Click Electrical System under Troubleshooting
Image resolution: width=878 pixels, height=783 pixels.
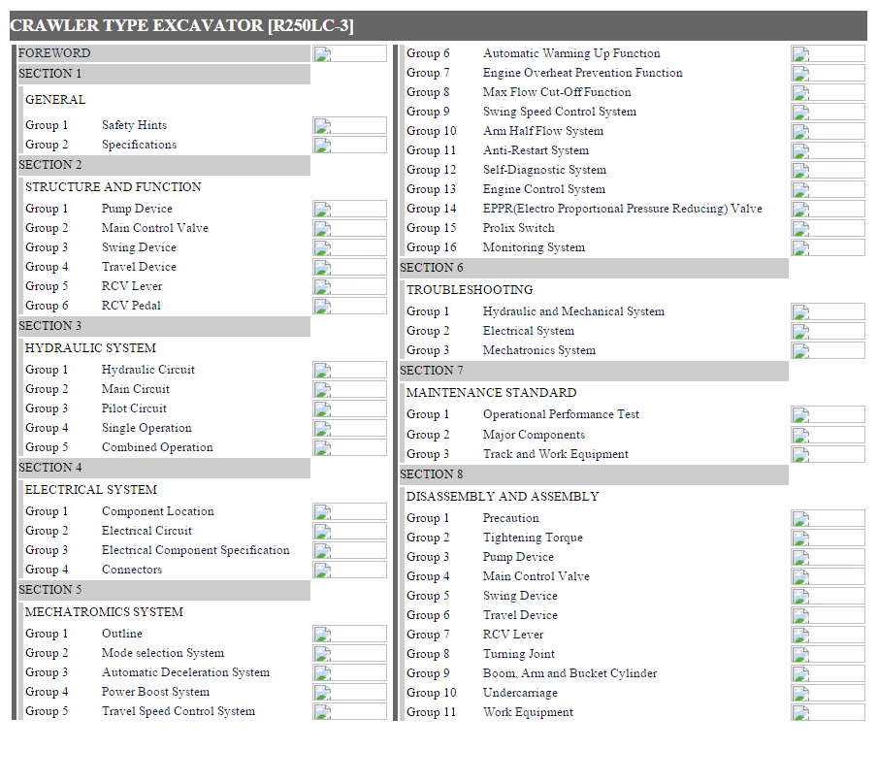tap(529, 331)
